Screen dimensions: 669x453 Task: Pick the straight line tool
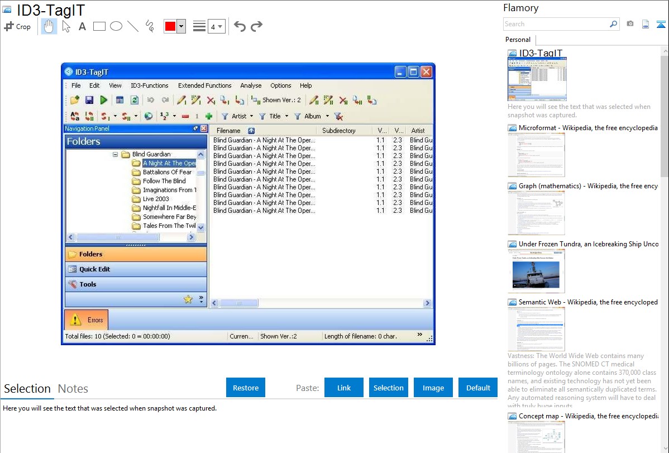coord(133,26)
